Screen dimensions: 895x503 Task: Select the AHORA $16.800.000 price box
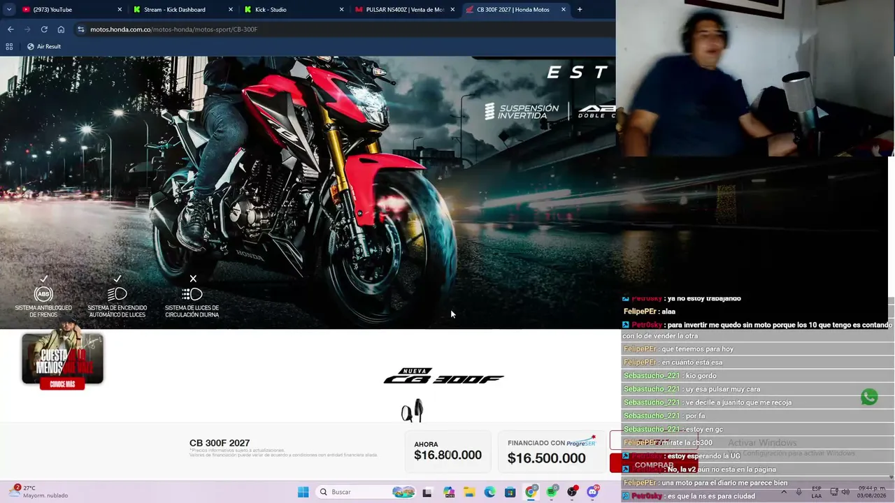pos(447,451)
